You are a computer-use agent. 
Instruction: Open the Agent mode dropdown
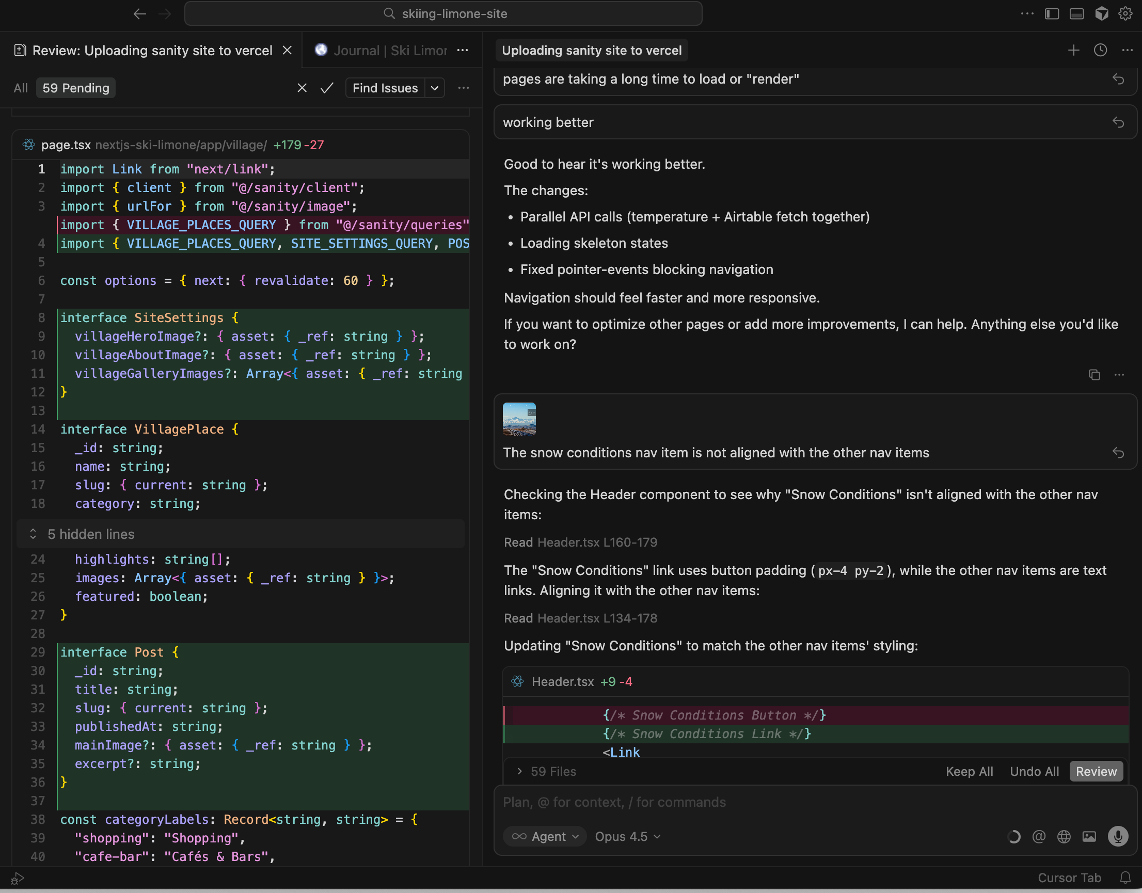point(545,837)
